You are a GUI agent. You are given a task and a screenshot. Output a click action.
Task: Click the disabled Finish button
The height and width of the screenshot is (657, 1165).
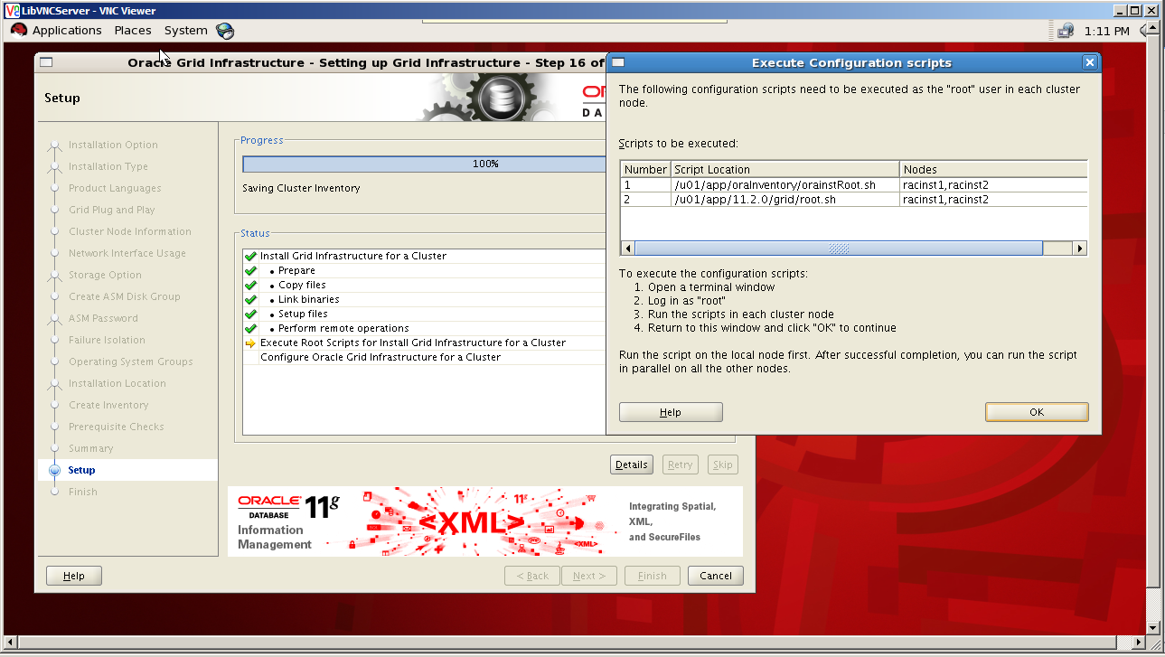[653, 576]
